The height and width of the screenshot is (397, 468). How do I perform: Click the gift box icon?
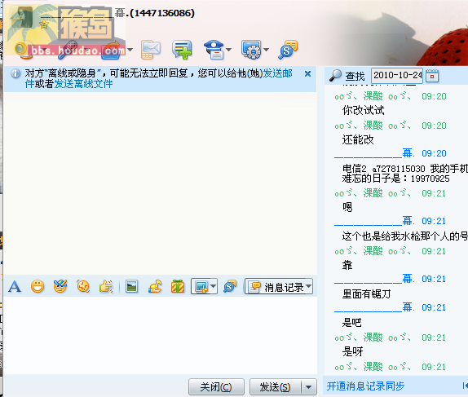click(178, 287)
